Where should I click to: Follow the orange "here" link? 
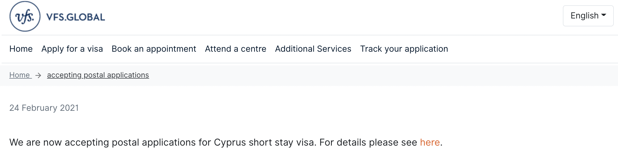(x=430, y=142)
